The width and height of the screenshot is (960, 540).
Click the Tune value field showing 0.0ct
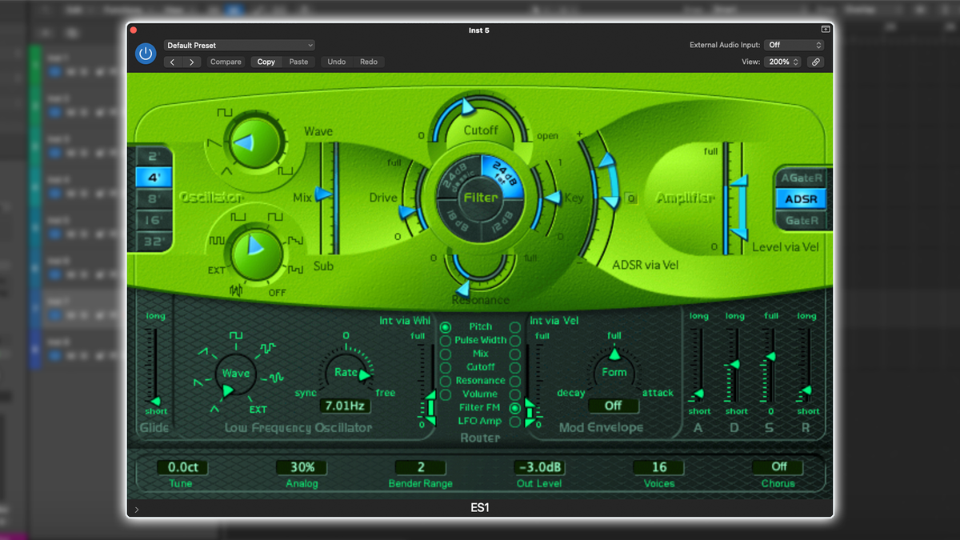coord(182,467)
